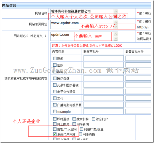Check the example checkbox

coord(55,112)
